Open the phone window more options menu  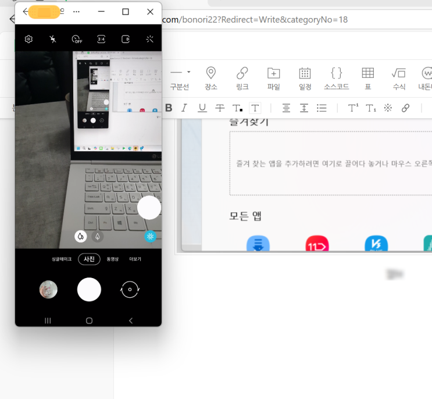76,12
